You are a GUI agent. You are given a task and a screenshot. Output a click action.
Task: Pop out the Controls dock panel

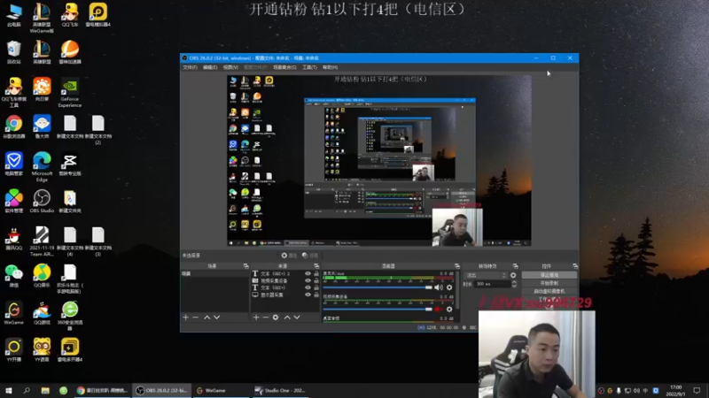[575, 266]
